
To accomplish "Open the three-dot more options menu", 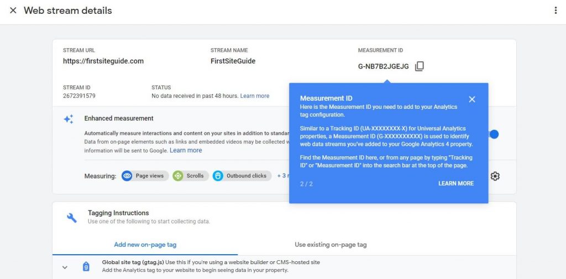I will [x=555, y=10].
